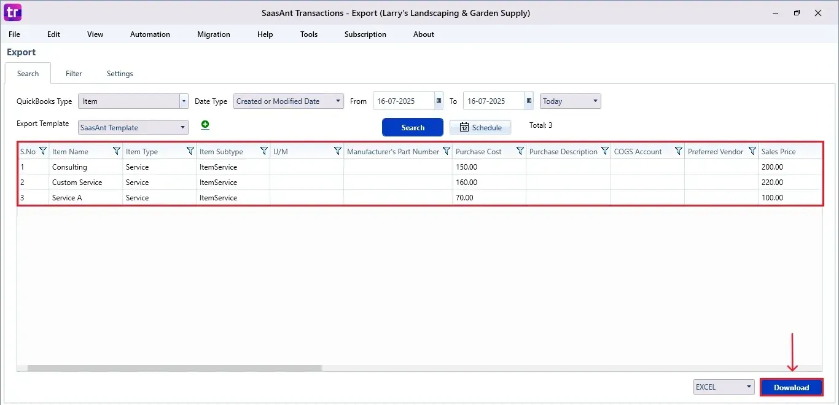Click the Total: 3 count label
The image size is (839, 405).
click(540, 125)
